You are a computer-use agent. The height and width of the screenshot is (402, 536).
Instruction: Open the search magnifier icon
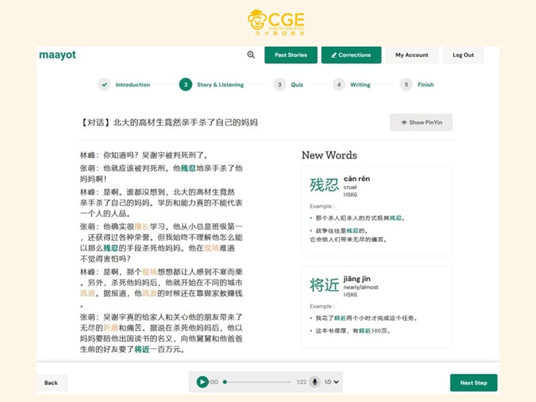point(251,55)
